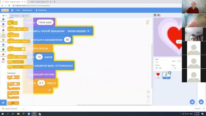Viewport: 206px width, 116px height.
Task: Select the magenta Sound category circle
Action: pos(3,30)
